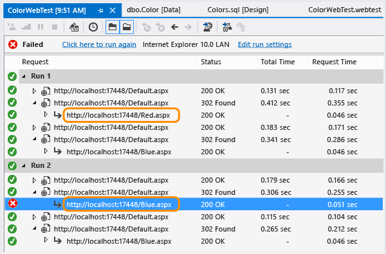Click the stop test run icon
Image resolution: width=386 pixels, height=254 pixels.
tap(55, 27)
